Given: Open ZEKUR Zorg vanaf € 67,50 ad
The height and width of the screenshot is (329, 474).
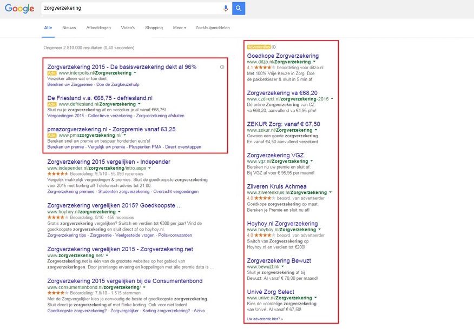Looking at the screenshot, I should (283, 124).
